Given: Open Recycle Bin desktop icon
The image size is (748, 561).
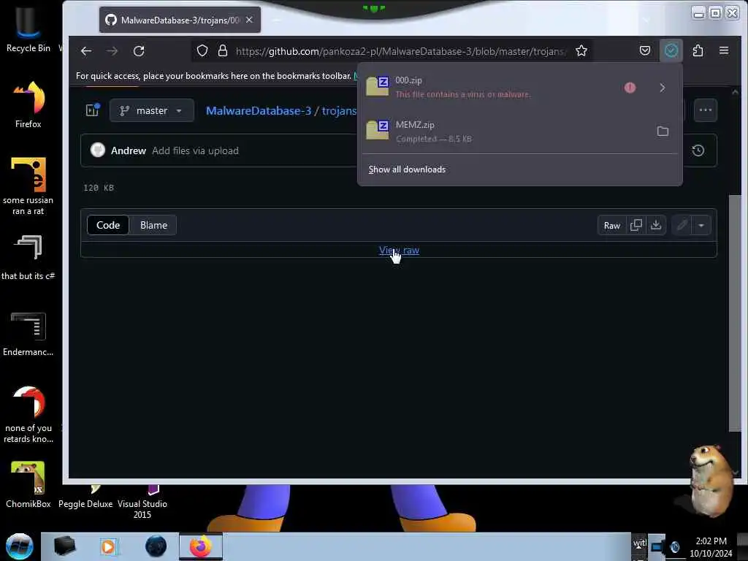Looking at the screenshot, I should point(28,28).
